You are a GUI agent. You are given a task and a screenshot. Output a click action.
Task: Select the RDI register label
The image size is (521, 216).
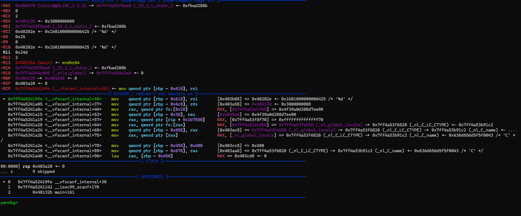(x=7, y=26)
